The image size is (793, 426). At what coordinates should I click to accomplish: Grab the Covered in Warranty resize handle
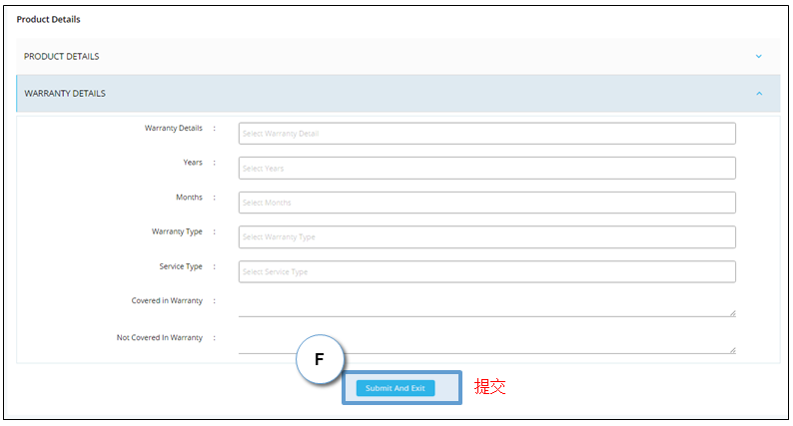(x=732, y=313)
